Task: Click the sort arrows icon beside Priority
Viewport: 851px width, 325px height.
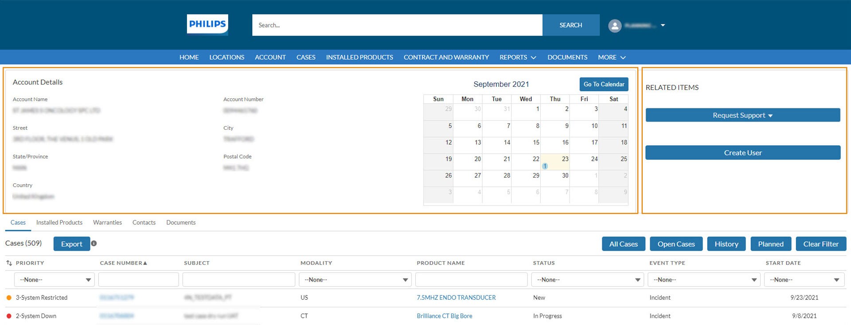Action: click(9, 263)
